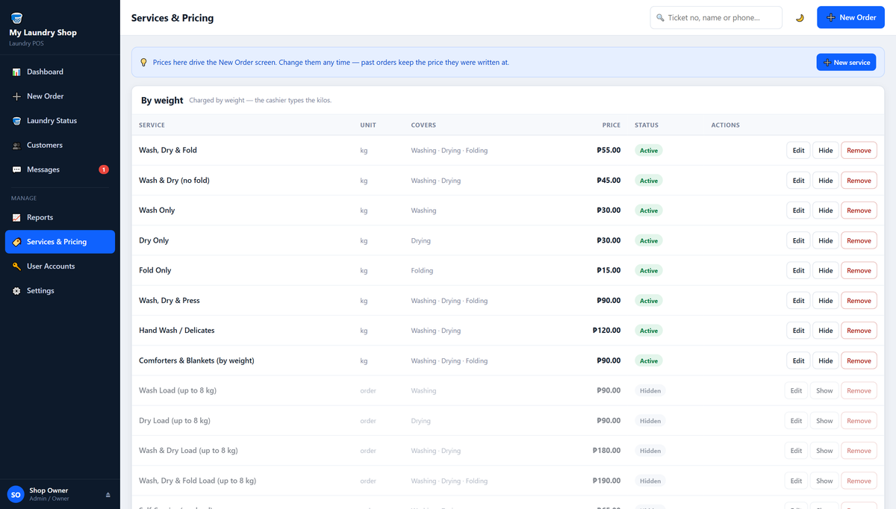
Task: Click the laundry basket logo icon
Action: 16,18
